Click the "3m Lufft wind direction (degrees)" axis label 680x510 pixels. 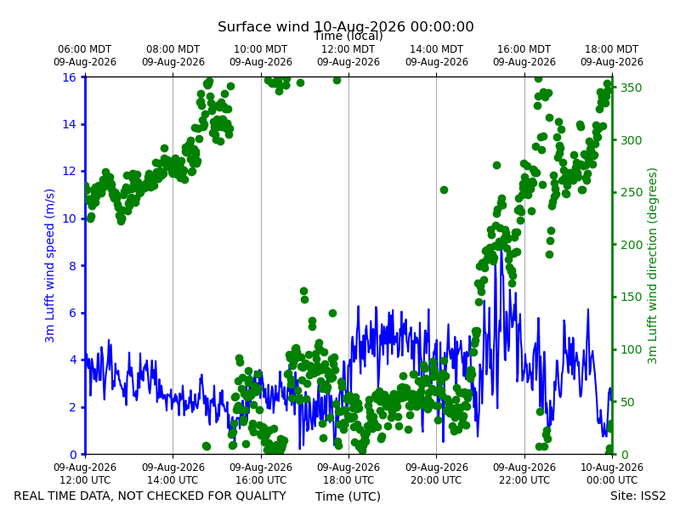pyautogui.click(x=652, y=266)
